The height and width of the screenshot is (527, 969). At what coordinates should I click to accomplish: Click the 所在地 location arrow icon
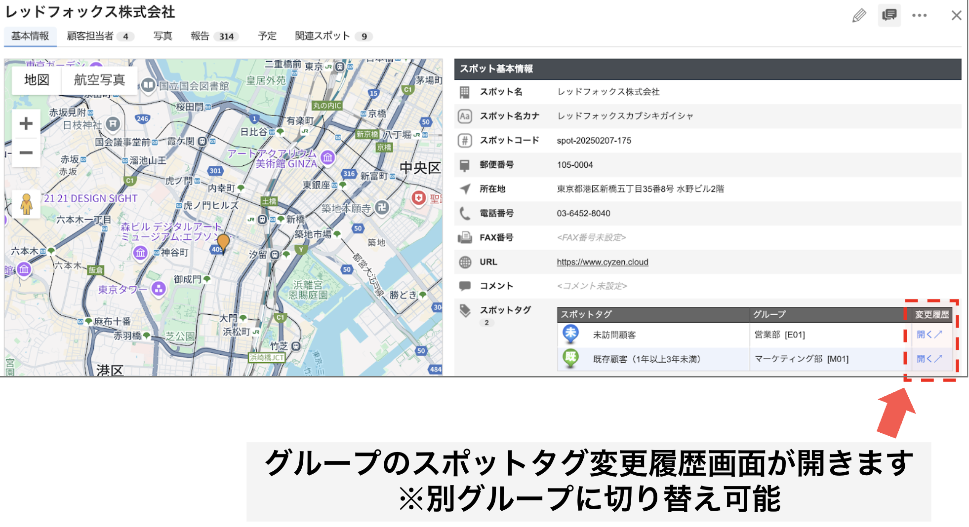click(x=465, y=189)
